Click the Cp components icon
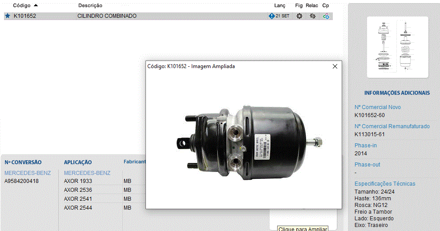 pos(326,16)
